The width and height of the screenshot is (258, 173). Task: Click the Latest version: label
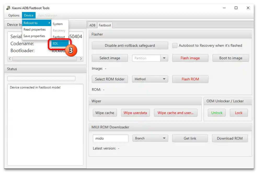[104, 148]
